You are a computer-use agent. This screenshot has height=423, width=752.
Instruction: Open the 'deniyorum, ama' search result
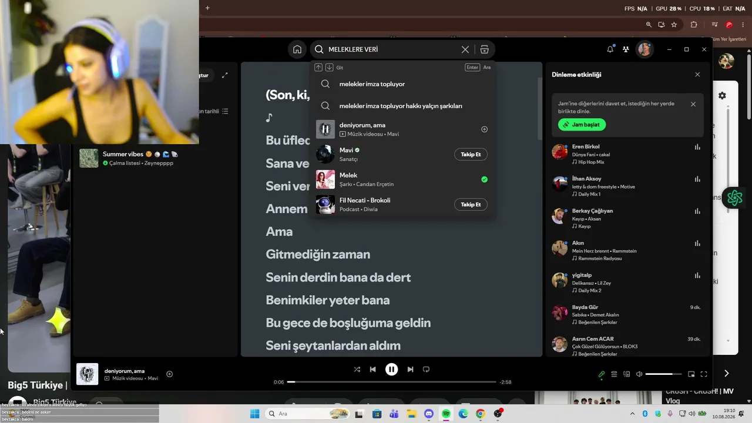click(402, 129)
